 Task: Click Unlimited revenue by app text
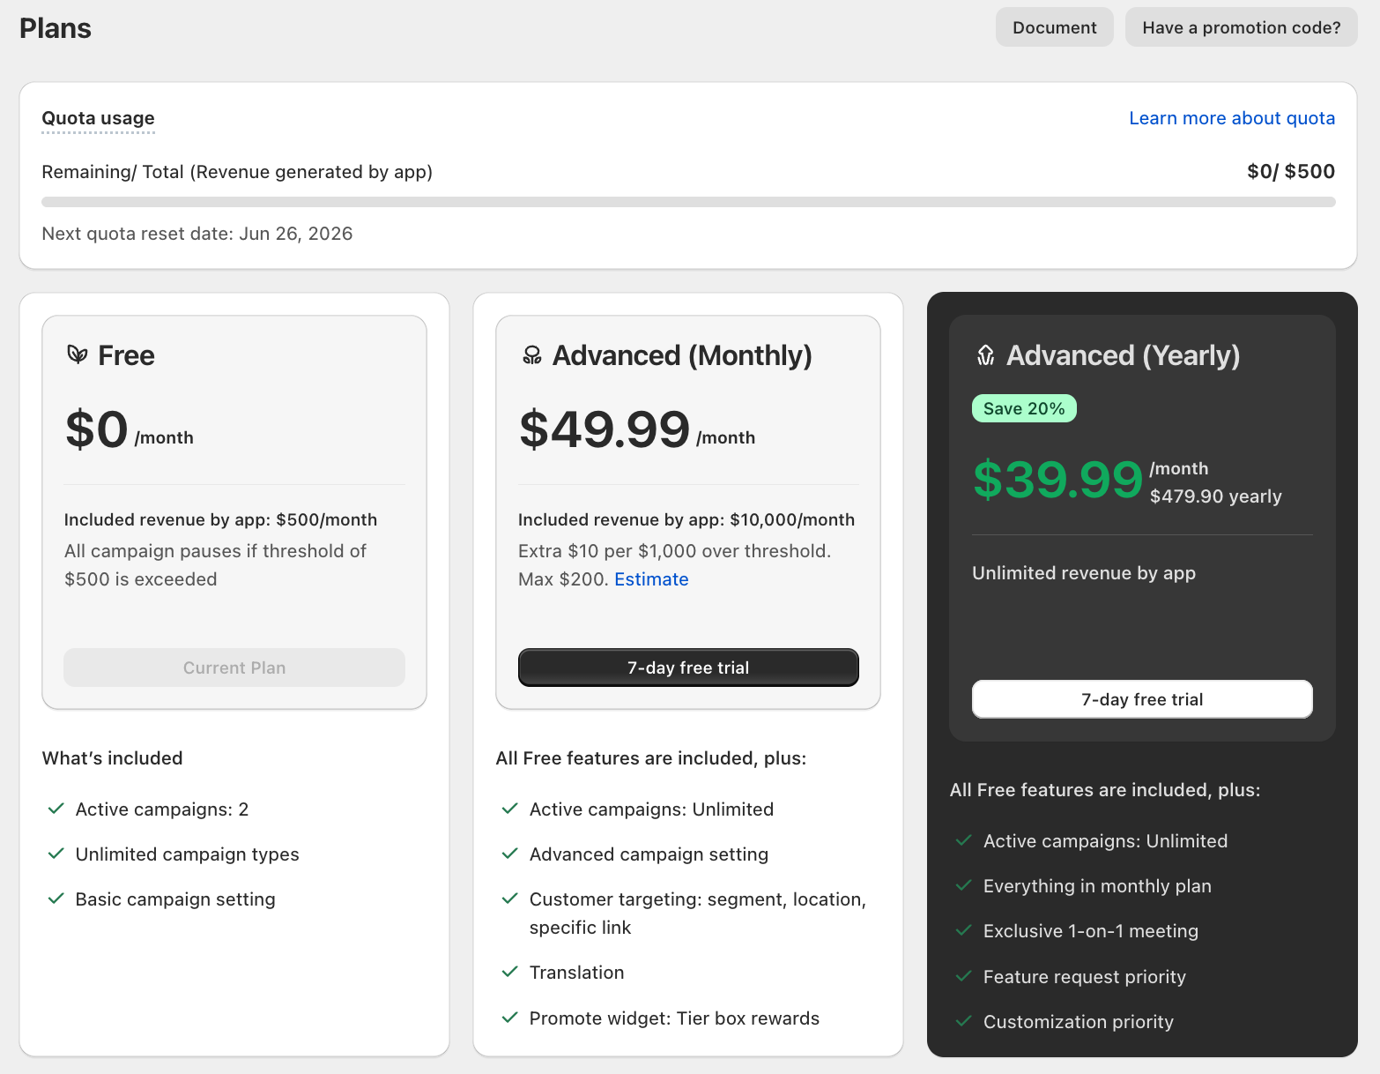1084,573
